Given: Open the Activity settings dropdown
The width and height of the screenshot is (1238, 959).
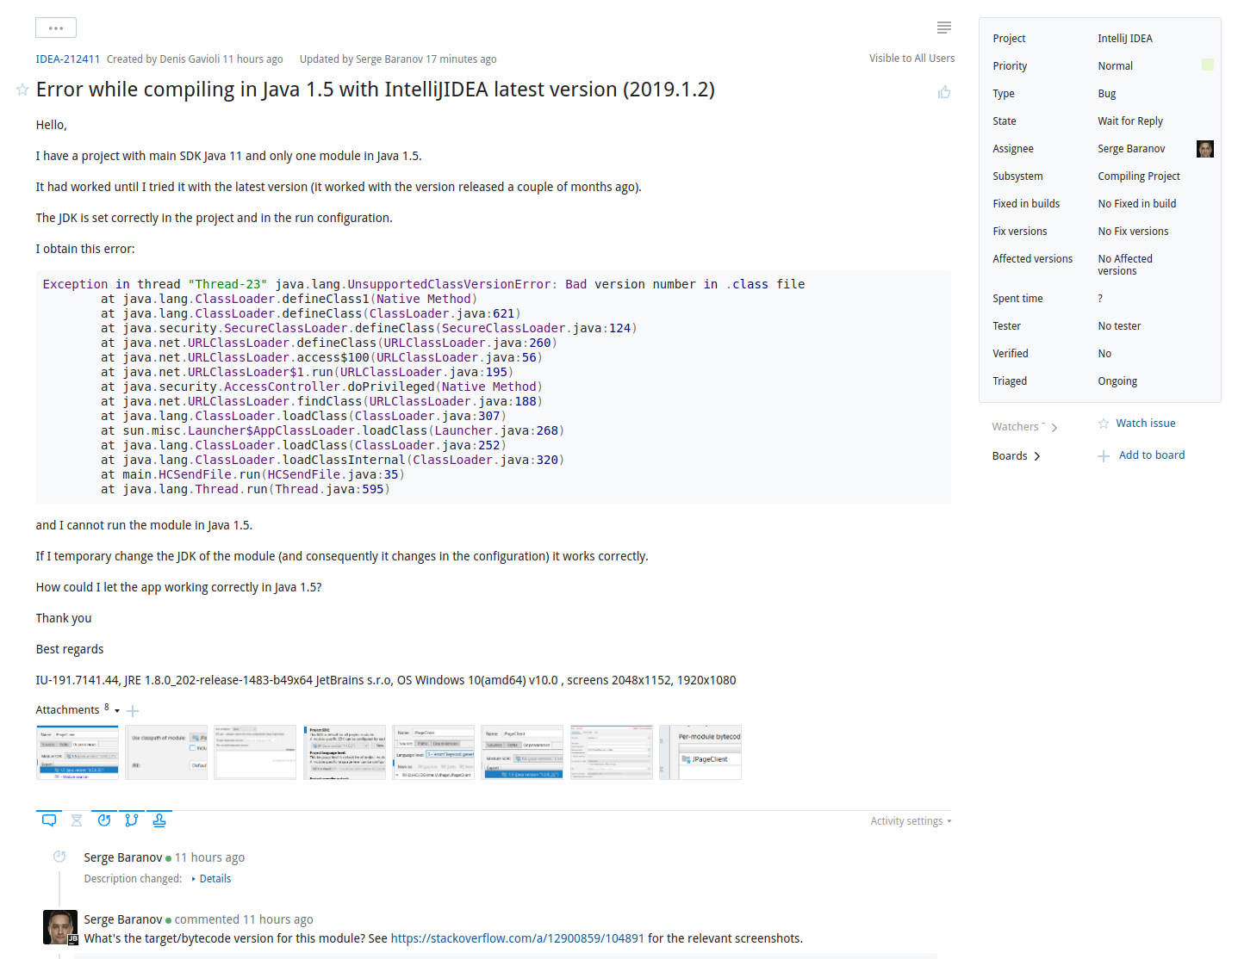Looking at the screenshot, I should [911, 821].
